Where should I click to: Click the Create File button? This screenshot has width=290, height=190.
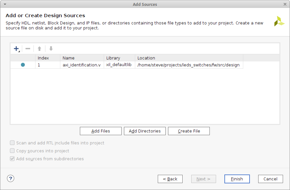coord(189,131)
